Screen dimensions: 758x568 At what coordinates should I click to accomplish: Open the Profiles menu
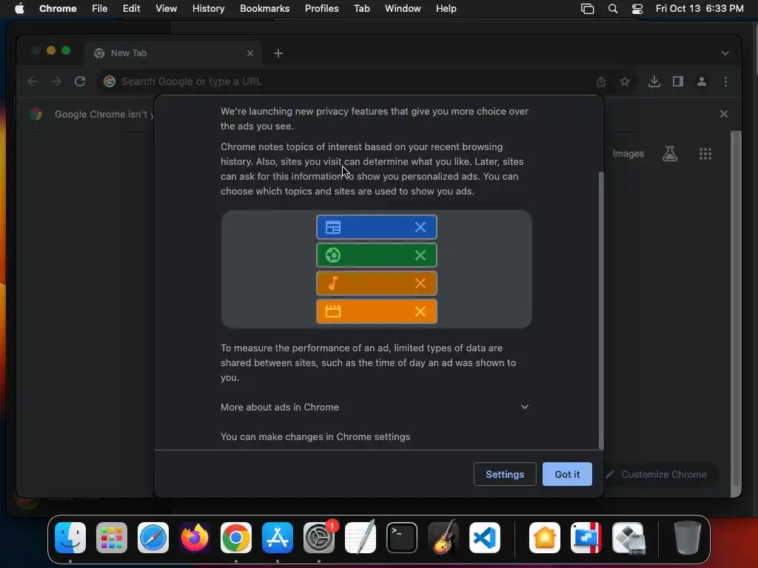point(321,9)
